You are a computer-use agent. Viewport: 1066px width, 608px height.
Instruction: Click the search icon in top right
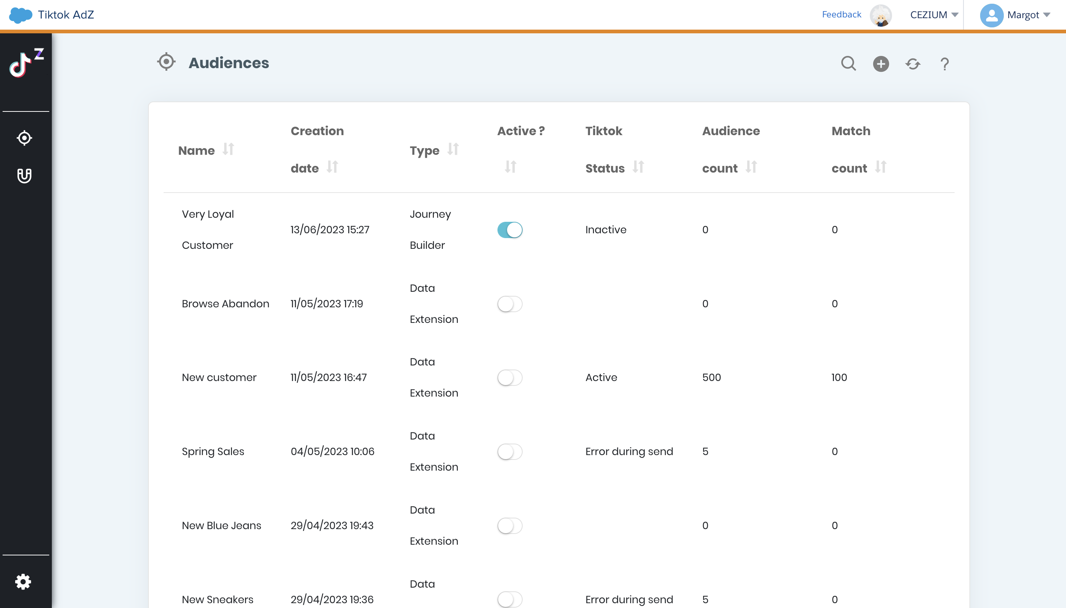pyautogui.click(x=849, y=64)
